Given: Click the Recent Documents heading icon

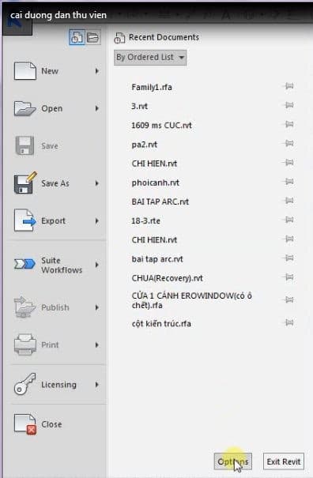Looking at the screenshot, I should click(x=119, y=38).
